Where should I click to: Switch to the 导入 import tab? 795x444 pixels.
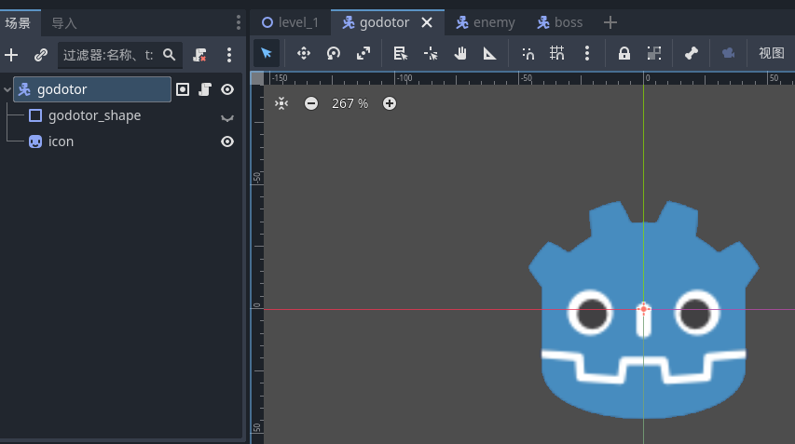64,22
